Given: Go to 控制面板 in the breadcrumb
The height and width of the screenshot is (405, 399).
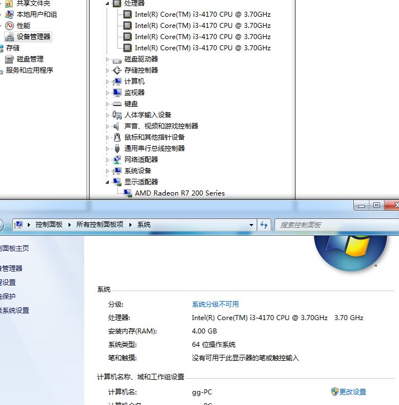Looking at the screenshot, I should coord(49,225).
